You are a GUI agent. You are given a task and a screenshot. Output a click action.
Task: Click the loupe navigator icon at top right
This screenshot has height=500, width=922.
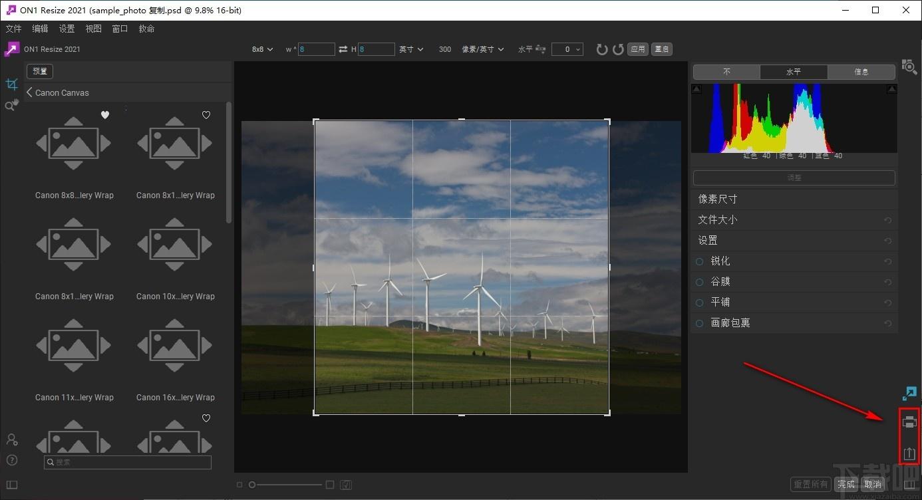(x=909, y=66)
